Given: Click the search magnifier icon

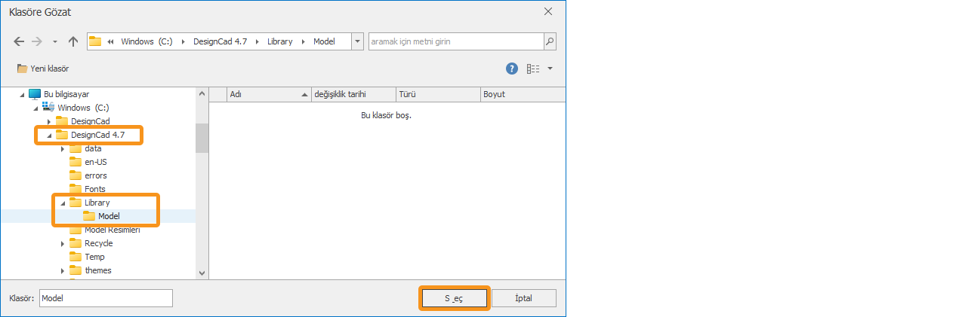Looking at the screenshot, I should (x=550, y=41).
